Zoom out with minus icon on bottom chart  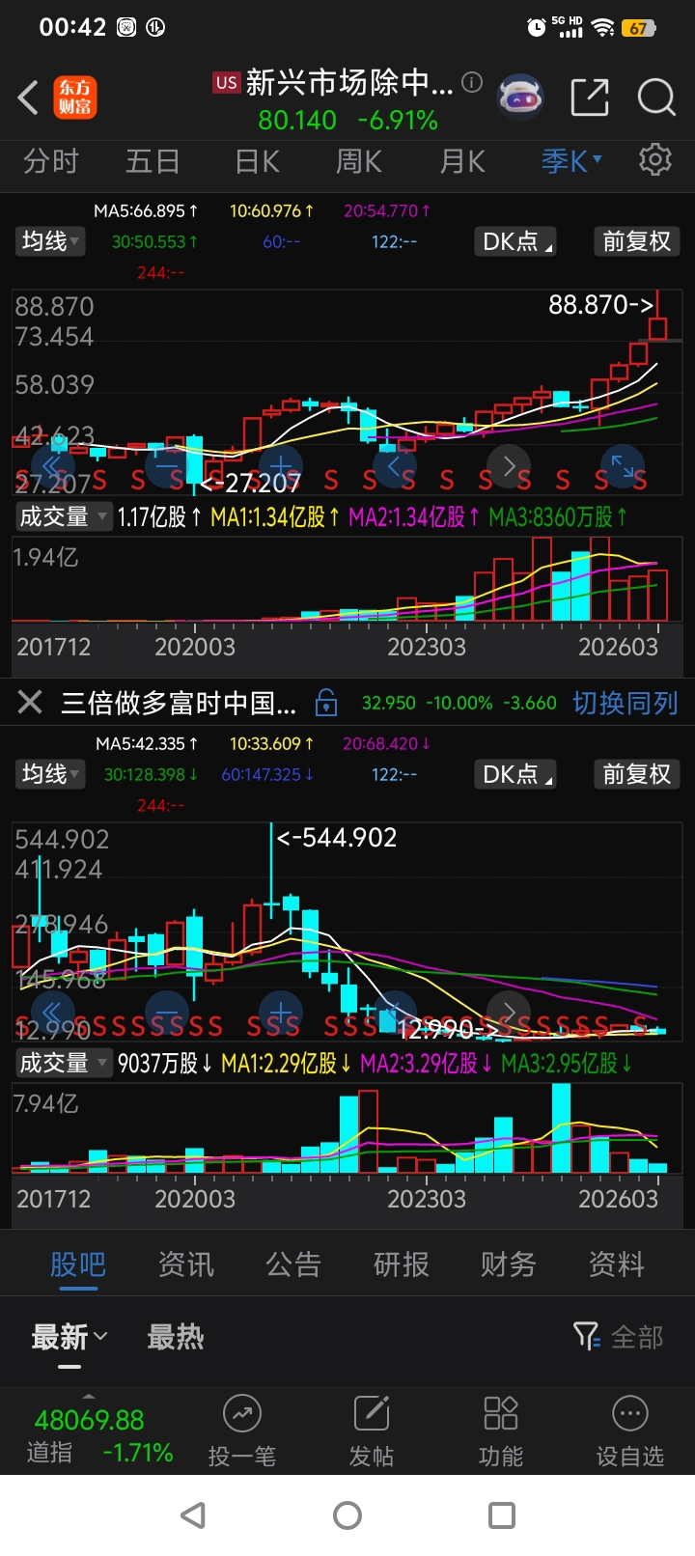coord(166,1014)
